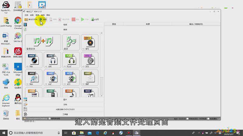Choose the WMA output format
This screenshot has height=136, width=243.
coord(34,60)
